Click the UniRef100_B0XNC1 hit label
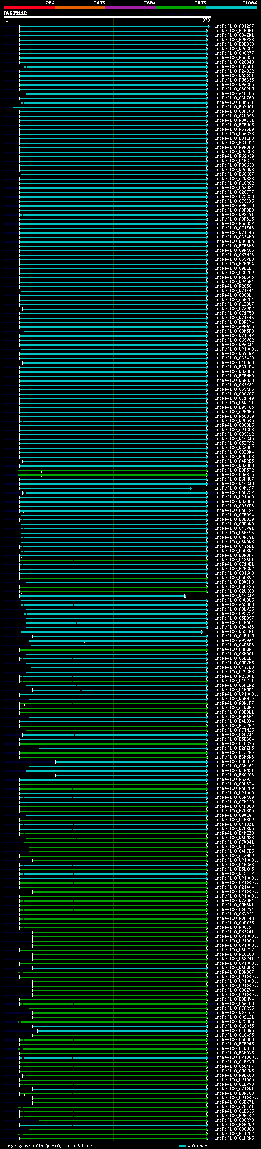The height and width of the screenshot is (1149, 261). (234, 107)
